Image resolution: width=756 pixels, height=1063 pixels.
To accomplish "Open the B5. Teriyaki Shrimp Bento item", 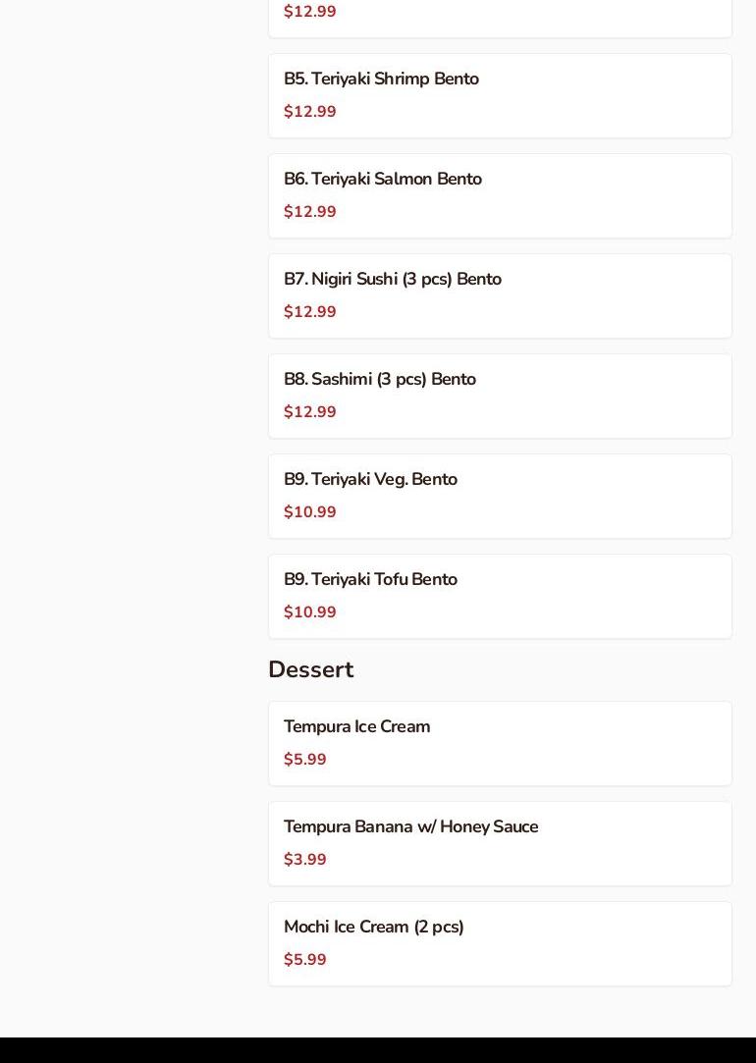I will 381,80.
